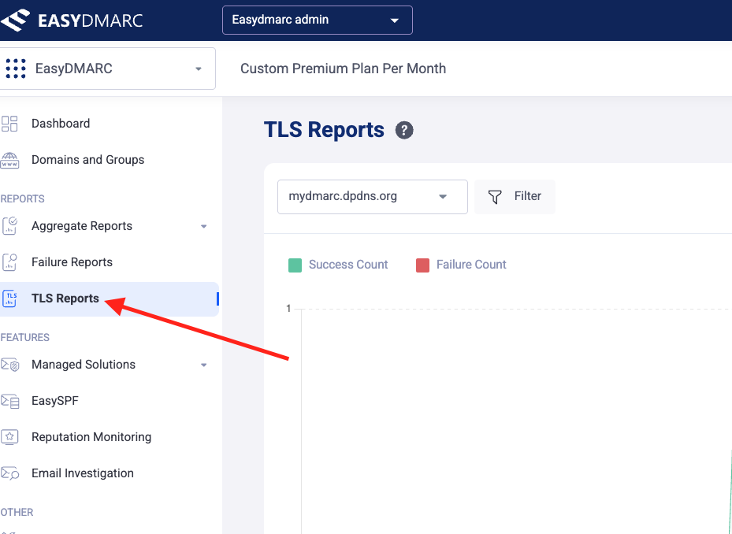Click the help question mark beside TLS Reports
This screenshot has height=534, width=732.
[404, 130]
